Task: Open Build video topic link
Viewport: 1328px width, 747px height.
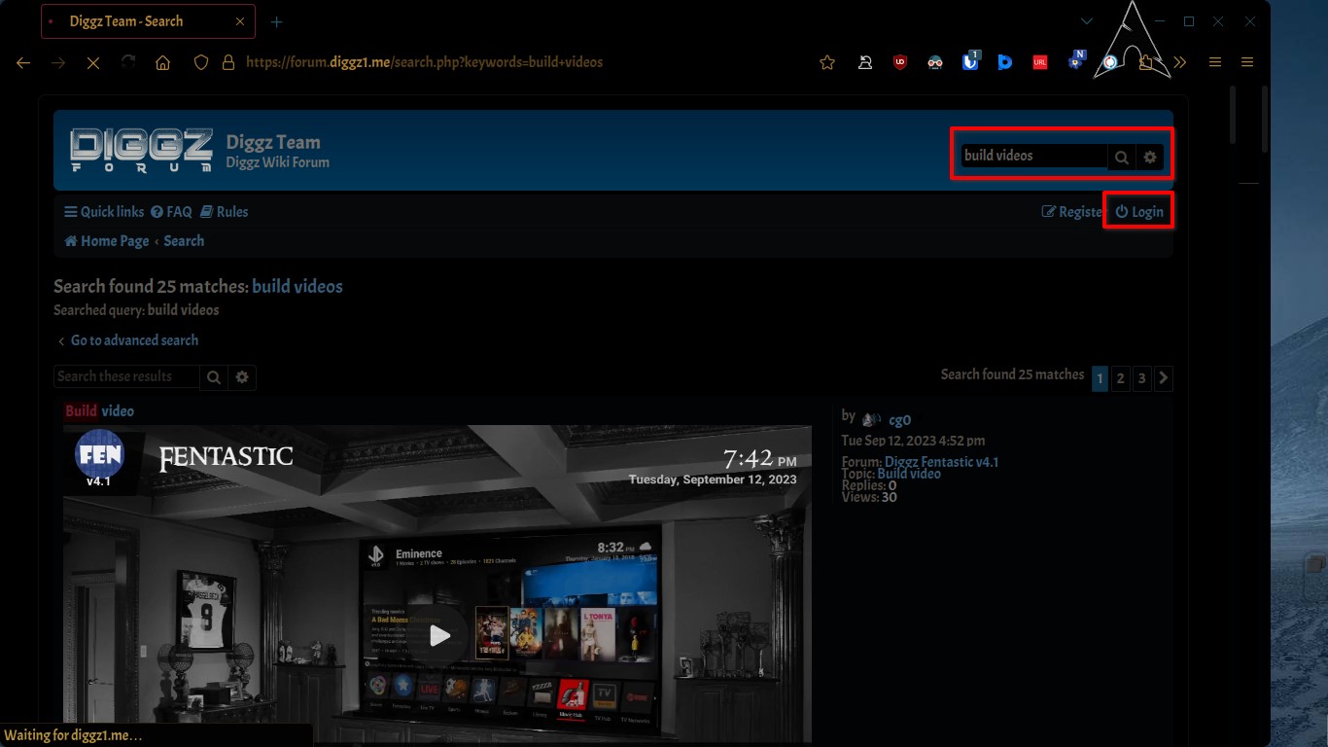Action: click(x=909, y=474)
